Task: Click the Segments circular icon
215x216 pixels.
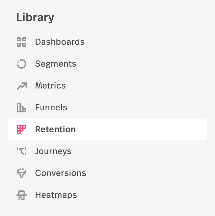Action: click(x=21, y=64)
